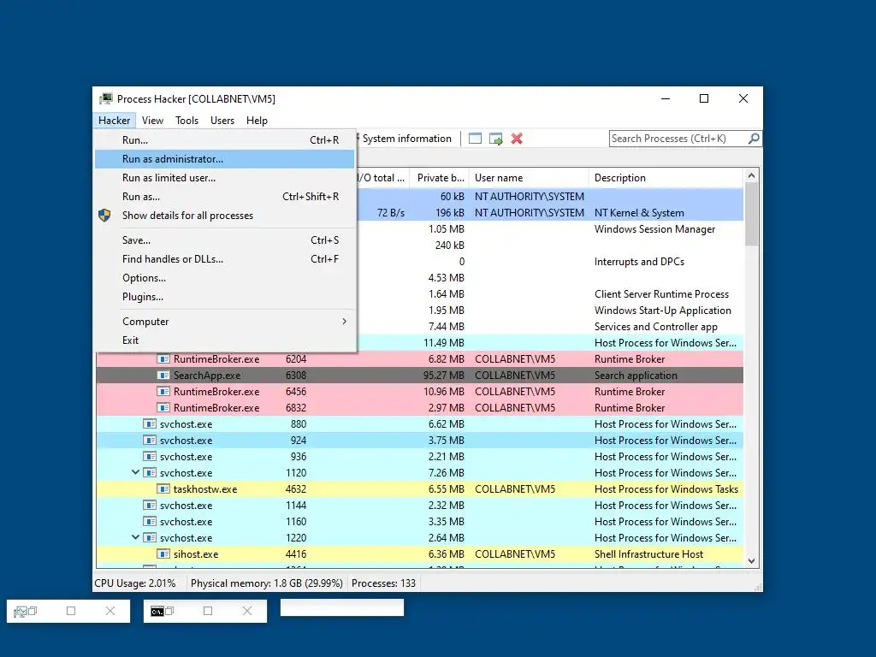The height and width of the screenshot is (657, 876).
Task: Select svchost.exe with PID 936
Action: (x=419, y=457)
